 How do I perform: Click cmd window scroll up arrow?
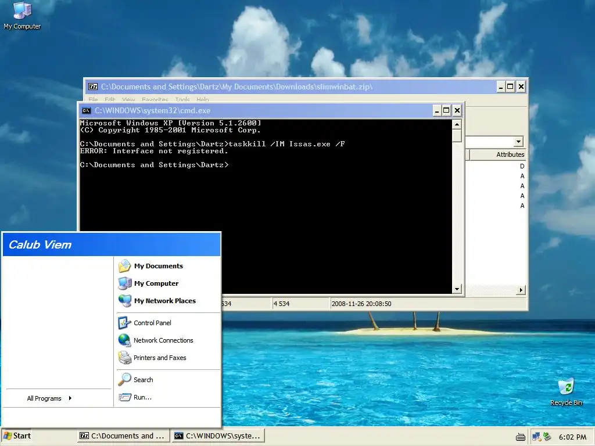tap(457, 124)
